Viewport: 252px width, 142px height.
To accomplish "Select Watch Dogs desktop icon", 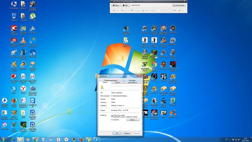I will coord(173,29).
